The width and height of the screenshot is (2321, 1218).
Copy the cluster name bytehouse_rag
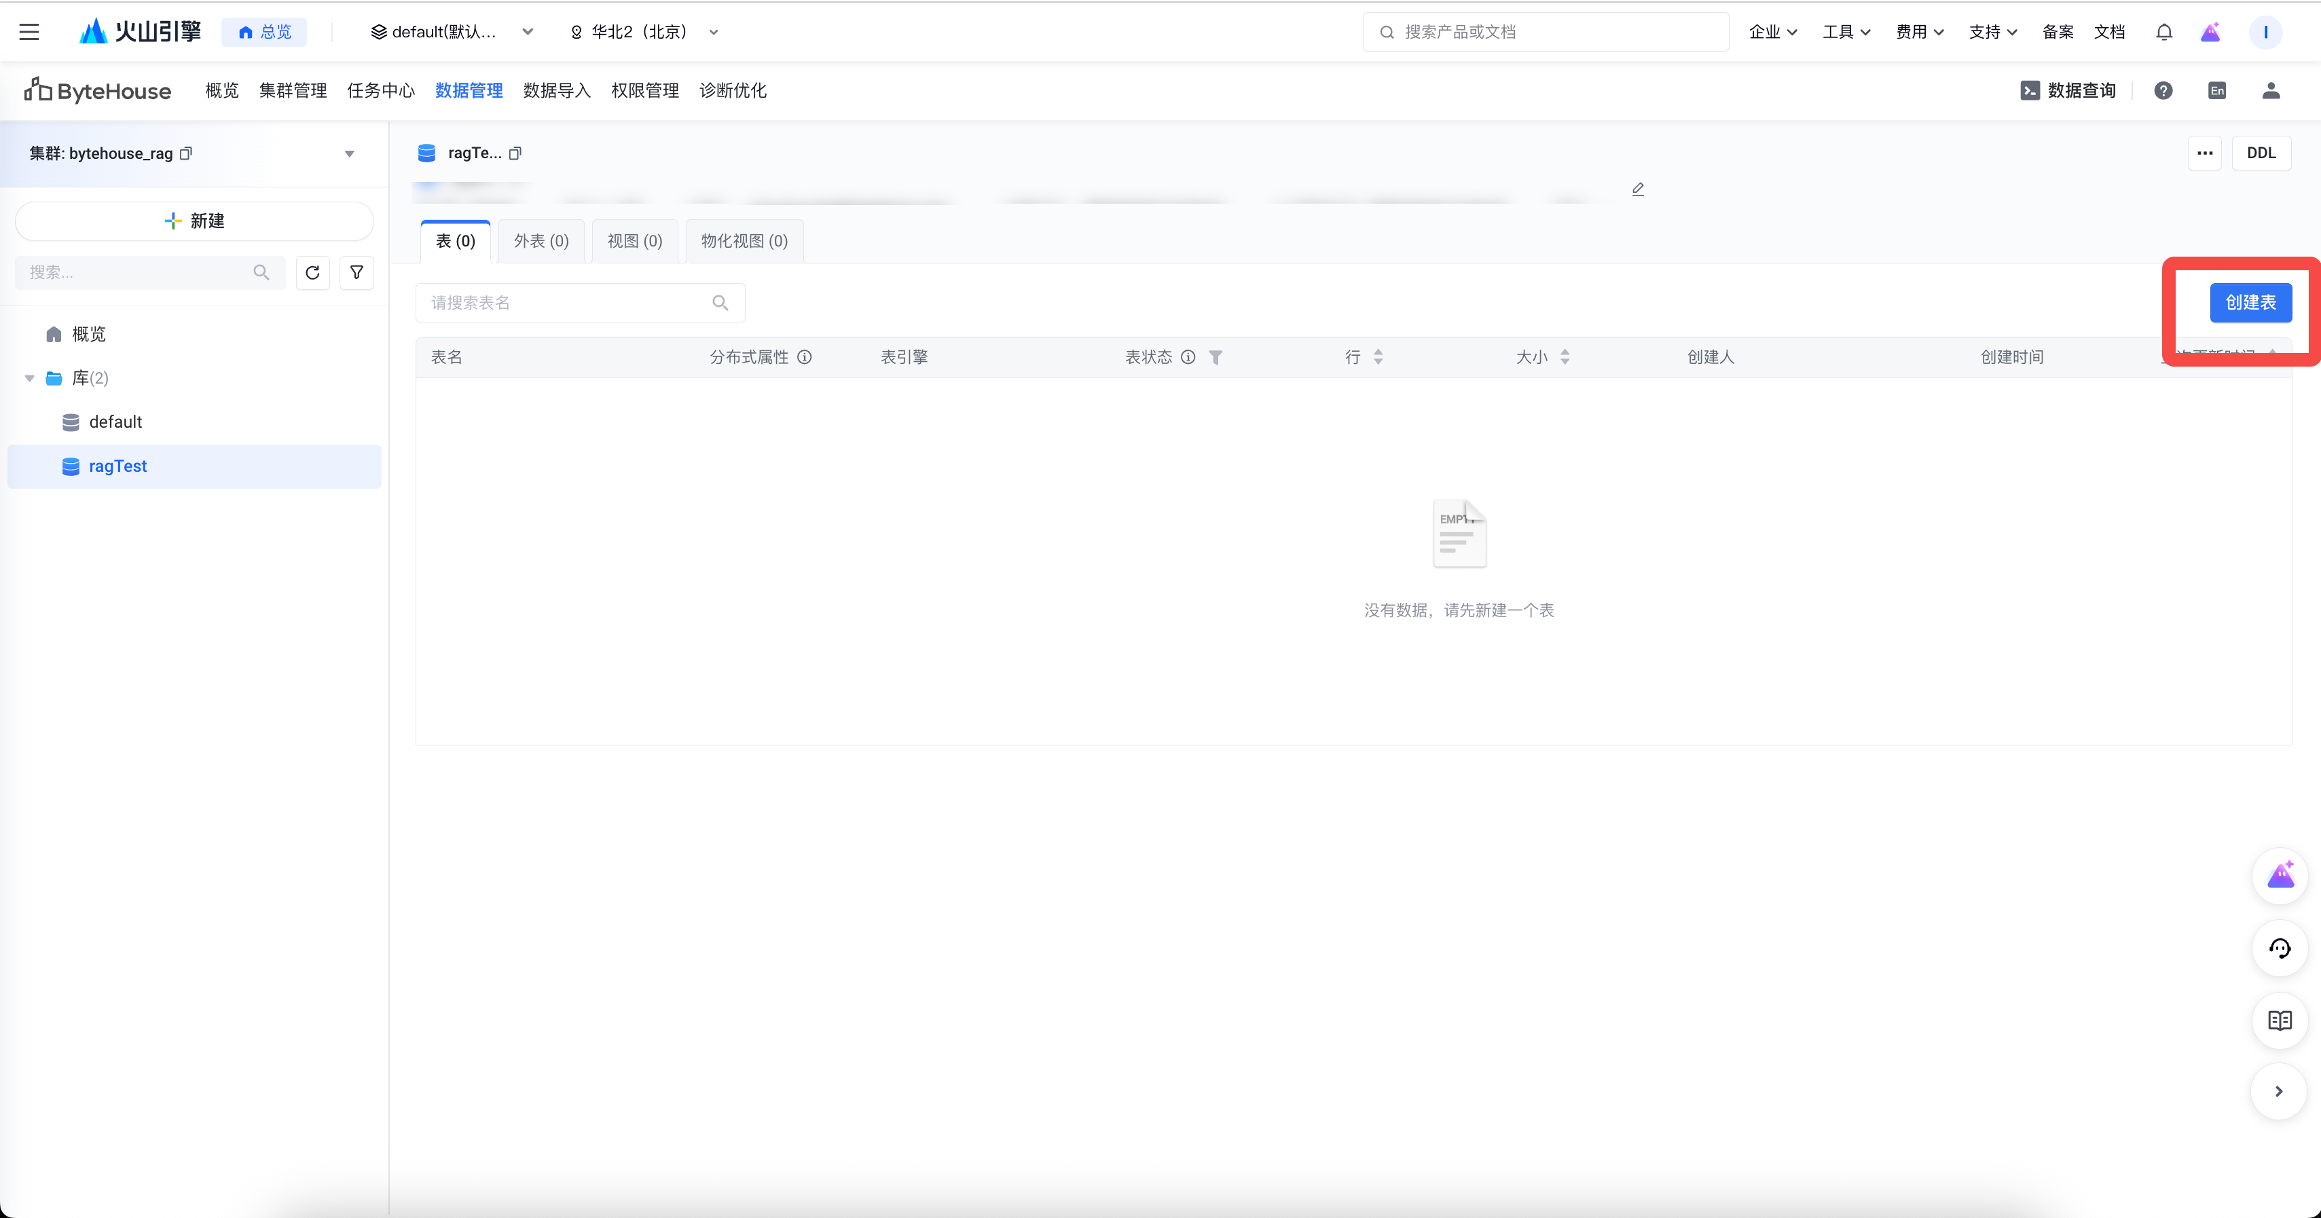(x=187, y=153)
